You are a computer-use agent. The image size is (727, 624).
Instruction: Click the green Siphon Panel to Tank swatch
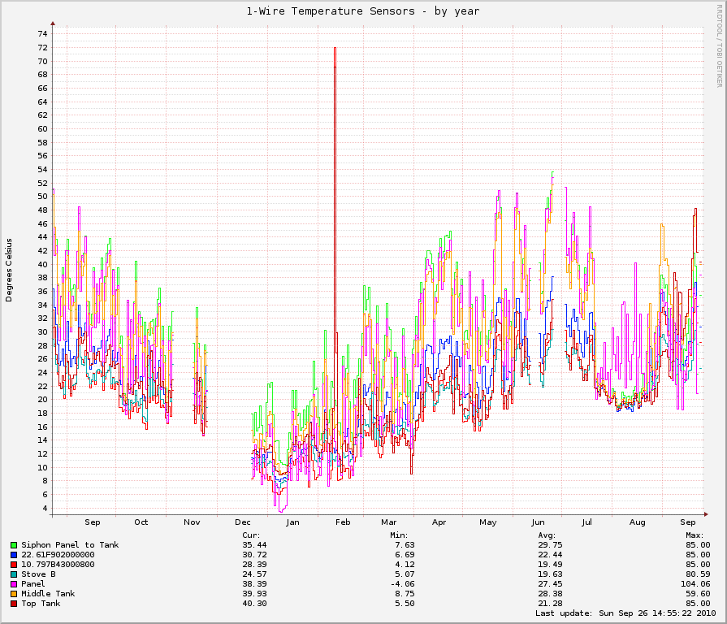click(14, 545)
